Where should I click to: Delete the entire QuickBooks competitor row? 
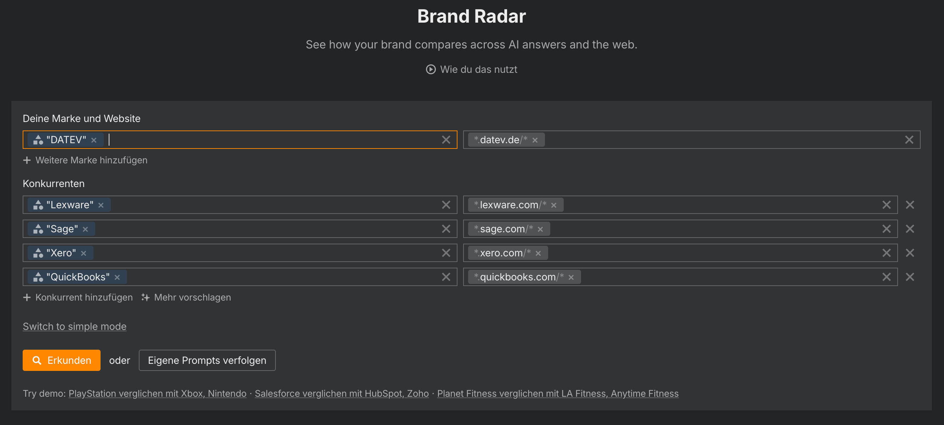(x=910, y=277)
